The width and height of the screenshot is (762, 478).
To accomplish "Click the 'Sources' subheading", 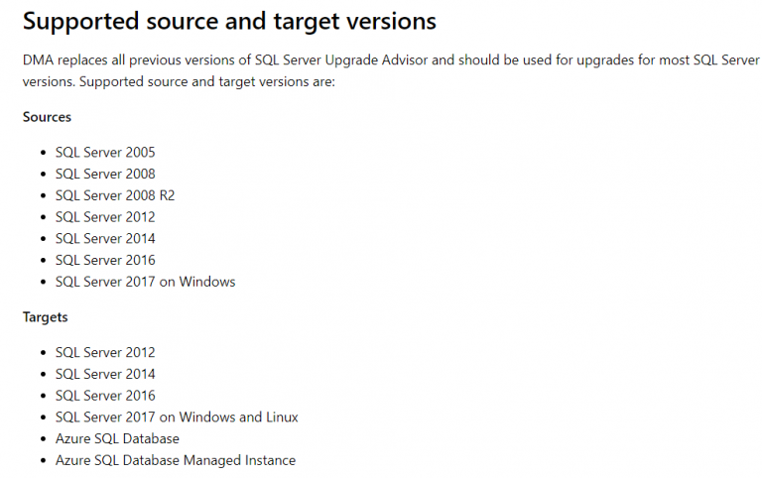I will pyautogui.click(x=48, y=117).
